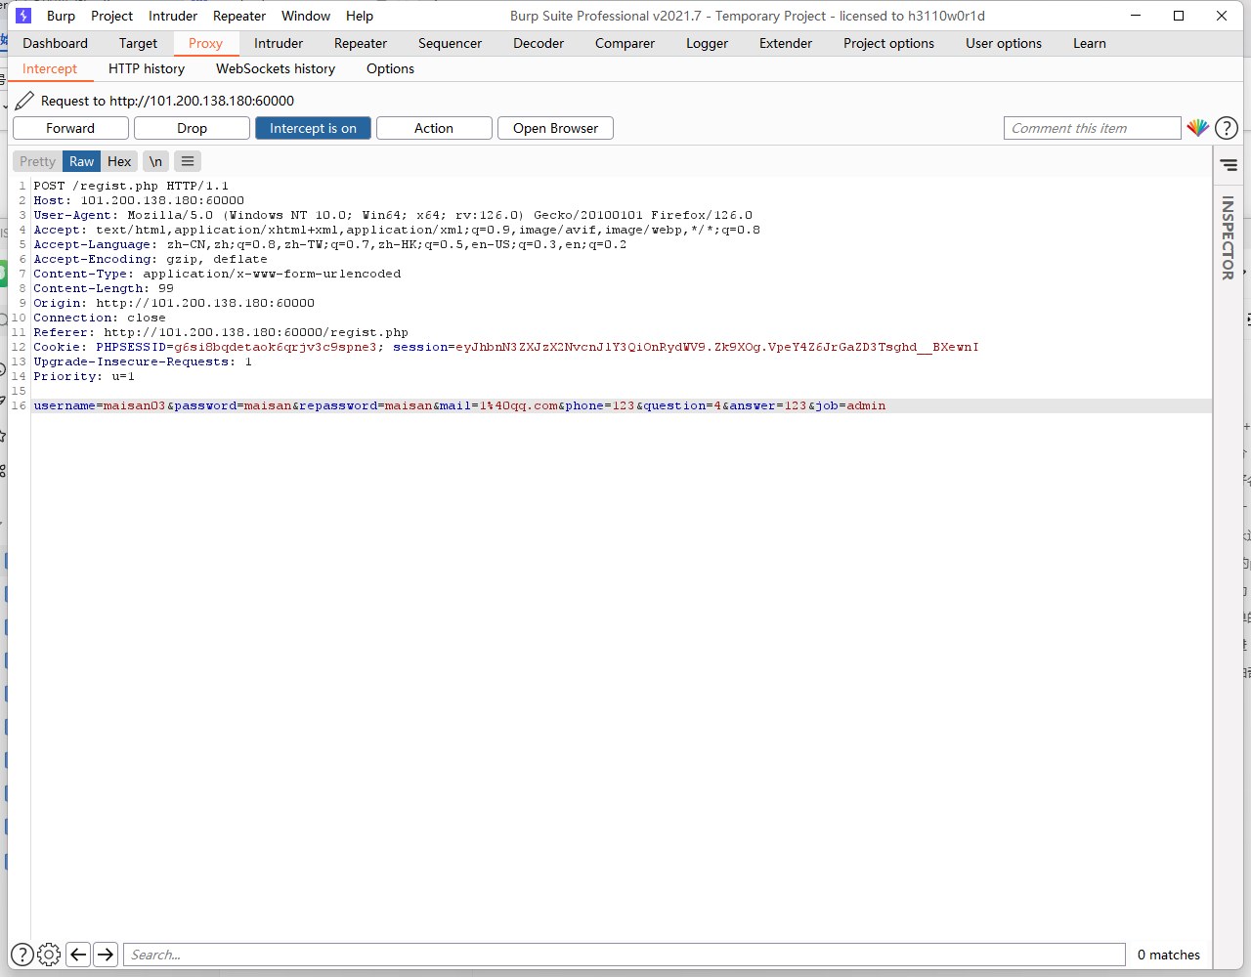Click the search help question mark icon
1251x977 pixels.
(x=22, y=955)
